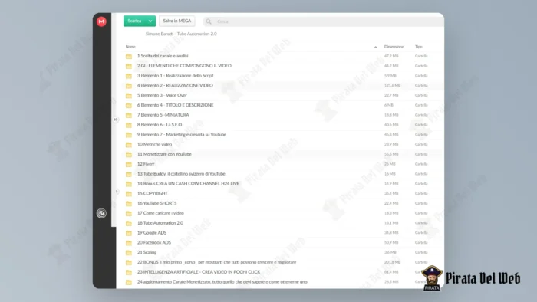Expand the sidebar with the double-arrow handle
The height and width of the screenshot is (302, 537).
[116, 120]
